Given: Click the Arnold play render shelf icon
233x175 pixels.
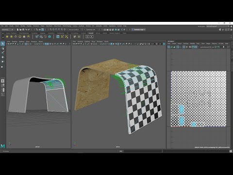Looking at the screenshot, I should click(x=92, y=37).
